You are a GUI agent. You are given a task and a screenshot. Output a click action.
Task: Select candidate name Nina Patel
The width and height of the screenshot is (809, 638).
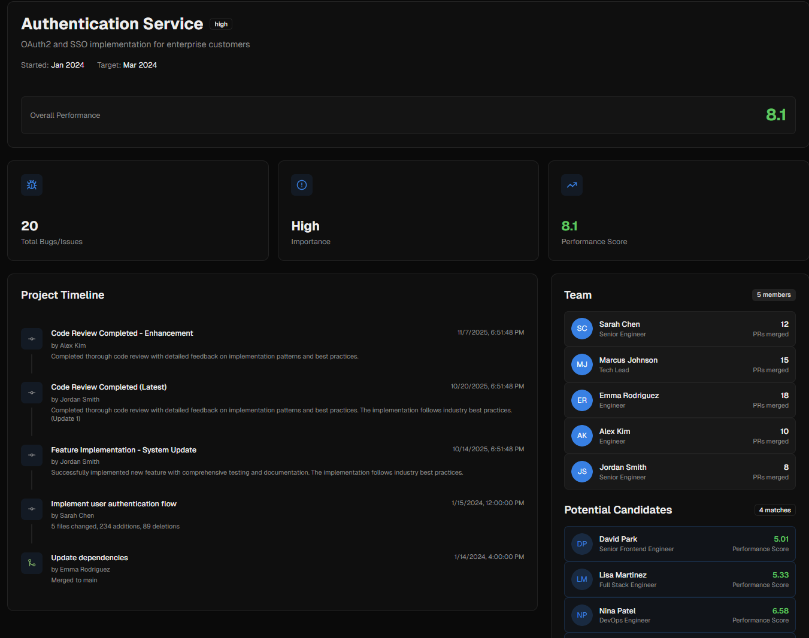point(617,611)
